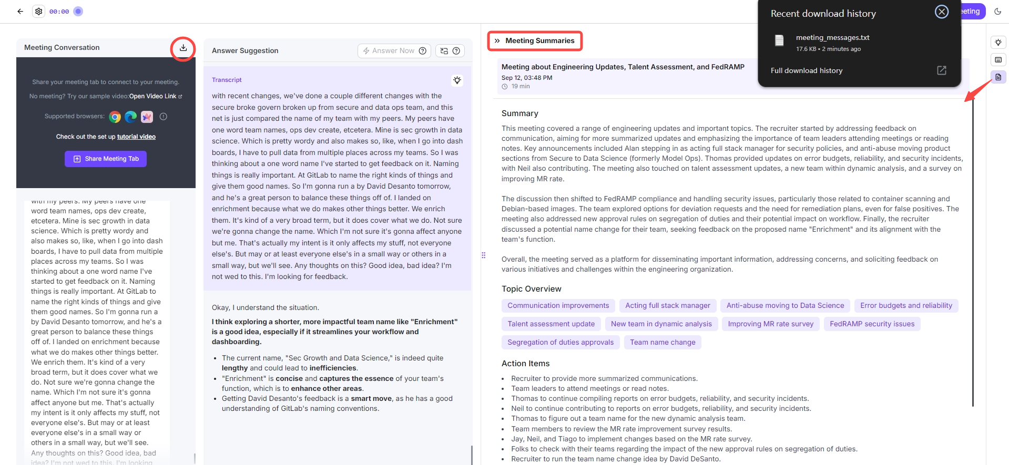Open the keyboard icon in right sidebar

pyautogui.click(x=998, y=60)
